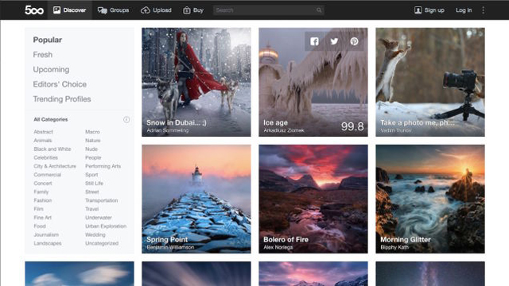The image size is (509, 286).
Task: Open the Spring Point photo
Action: click(x=196, y=199)
